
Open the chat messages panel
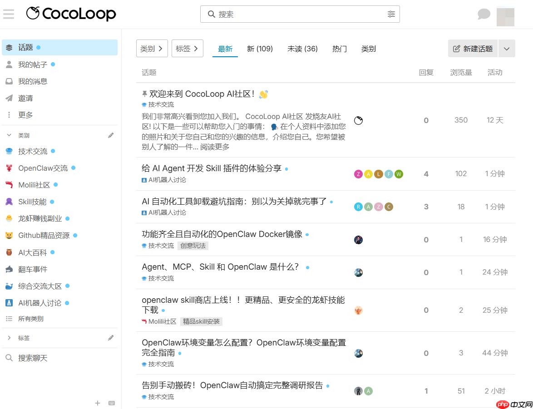coord(484,14)
